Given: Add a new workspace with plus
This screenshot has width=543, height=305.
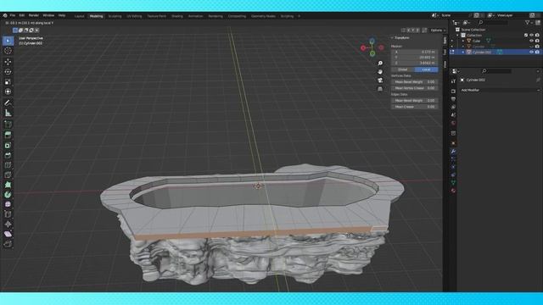Looking at the screenshot, I should point(299,16).
